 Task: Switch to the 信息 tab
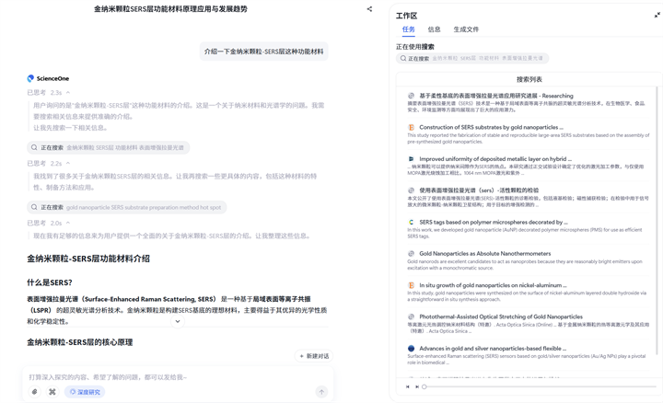click(435, 29)
